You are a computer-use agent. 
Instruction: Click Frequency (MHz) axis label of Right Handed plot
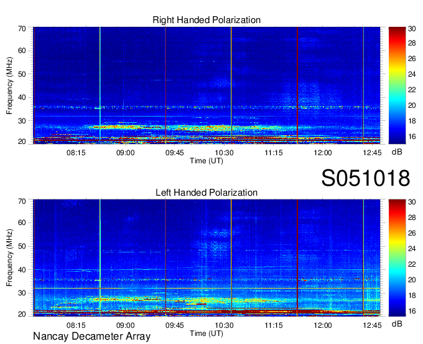click(x=9, y=85)
